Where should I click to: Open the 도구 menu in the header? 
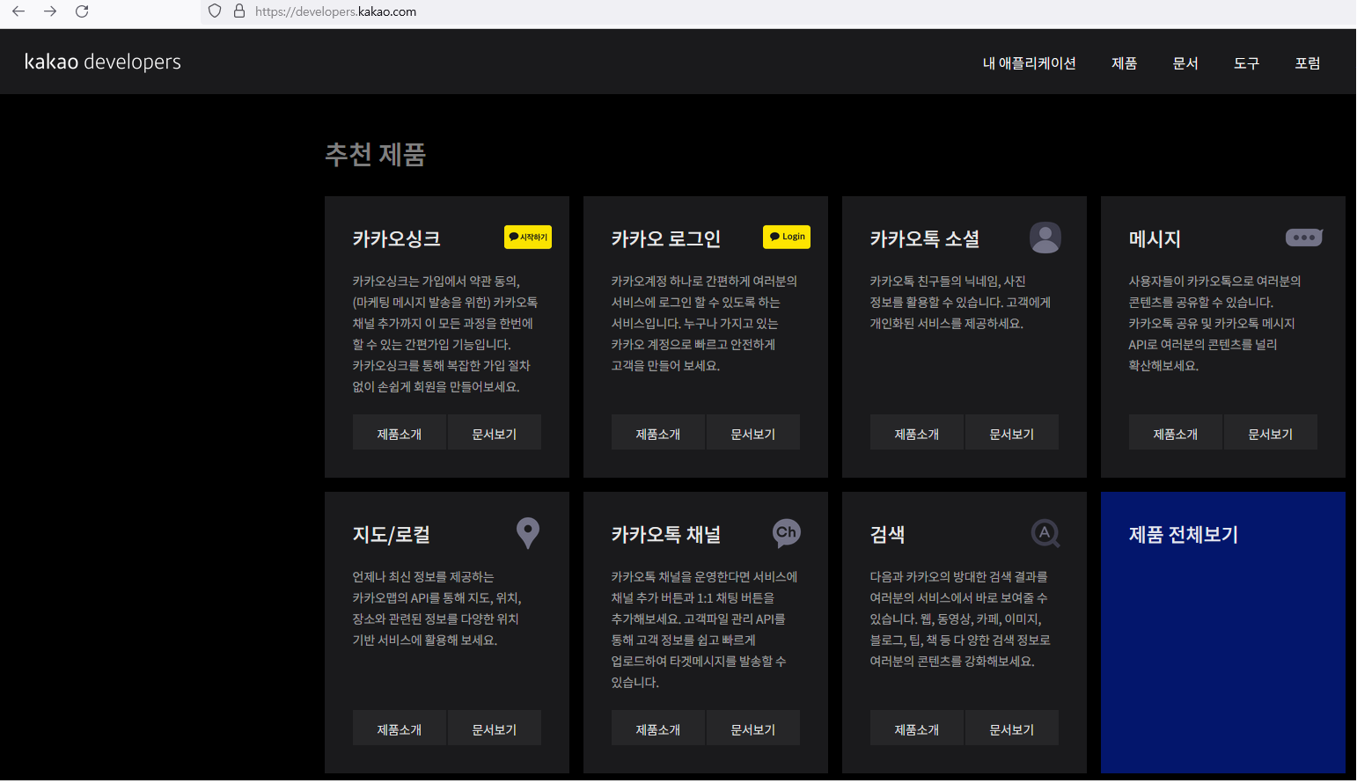(x=1247, y=63)
